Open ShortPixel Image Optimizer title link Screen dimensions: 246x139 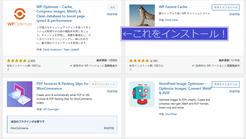click(185, 88)
